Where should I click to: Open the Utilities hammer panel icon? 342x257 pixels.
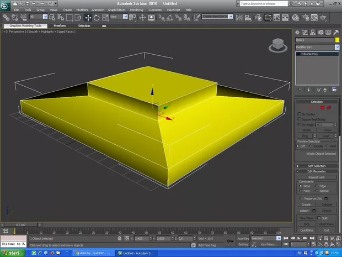click(x=335, y=33)
